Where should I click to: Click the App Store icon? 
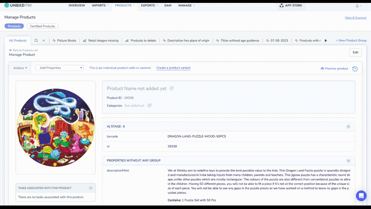click(281, 5)
